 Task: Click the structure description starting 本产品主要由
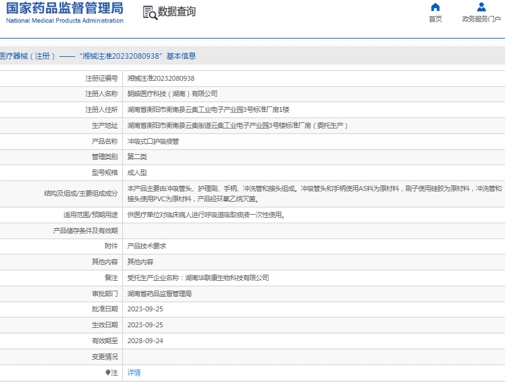click(x=314, y=194)
